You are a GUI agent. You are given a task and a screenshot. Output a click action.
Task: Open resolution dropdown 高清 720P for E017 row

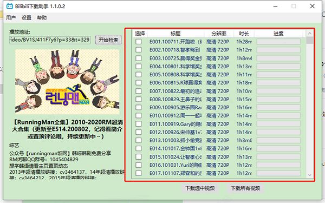coord(218,173)
